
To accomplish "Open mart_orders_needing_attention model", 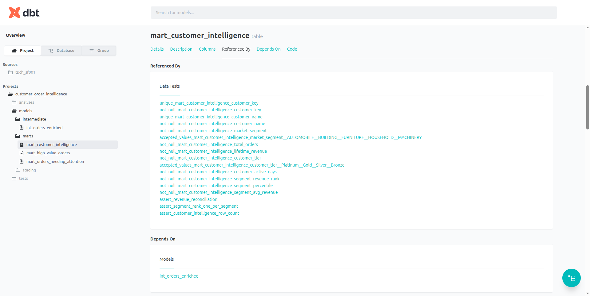I will pyautogui.click(x=55, y=162).
